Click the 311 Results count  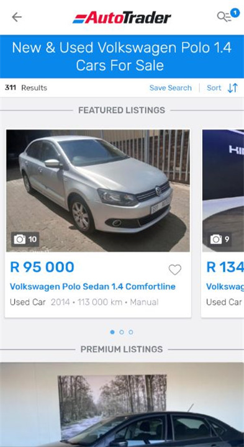point(25,88)
